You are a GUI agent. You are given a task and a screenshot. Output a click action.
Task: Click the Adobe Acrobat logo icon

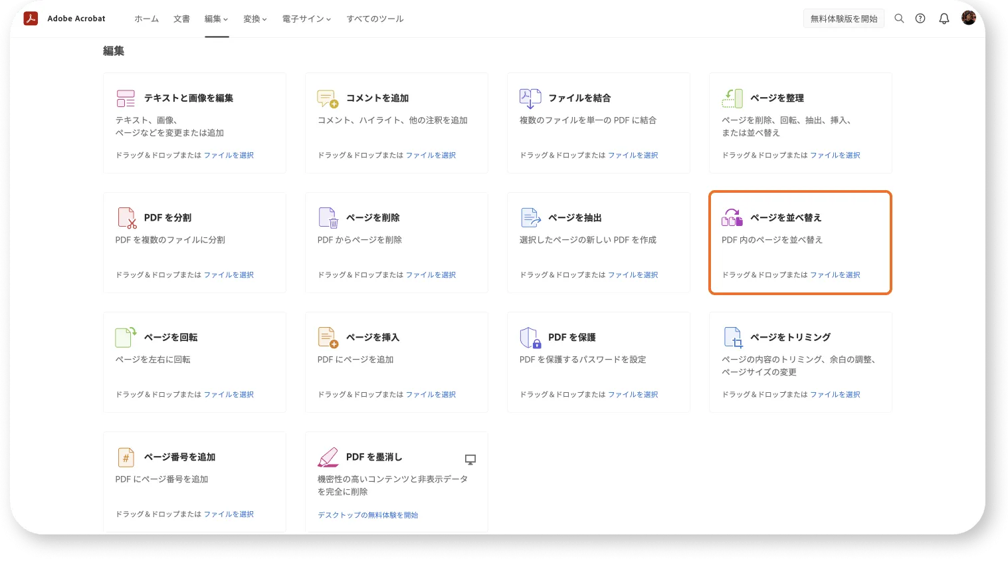(31, 19)
